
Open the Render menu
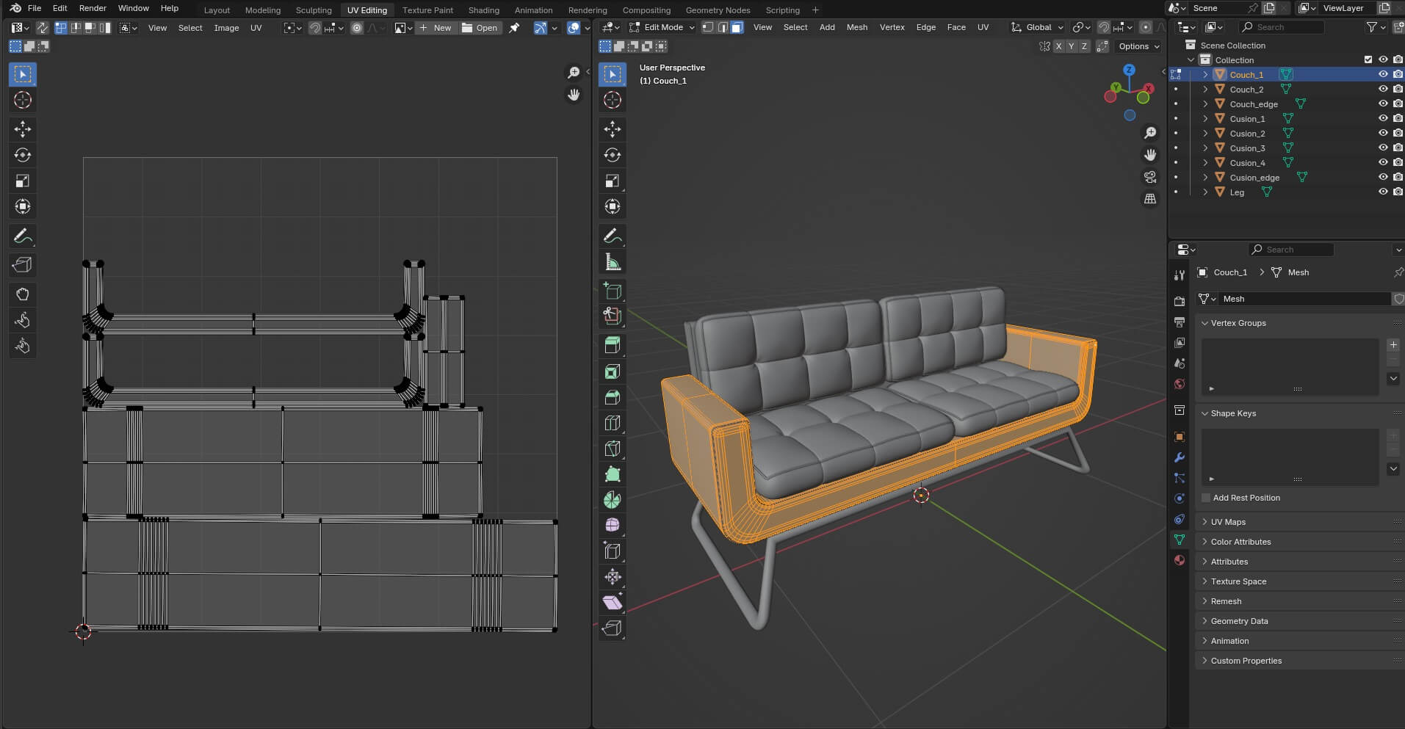point(93,8)
